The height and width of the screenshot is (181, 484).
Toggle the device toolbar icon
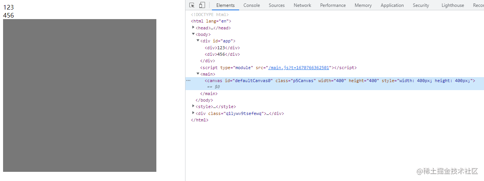pyautogui.click(x=202, y=5)
